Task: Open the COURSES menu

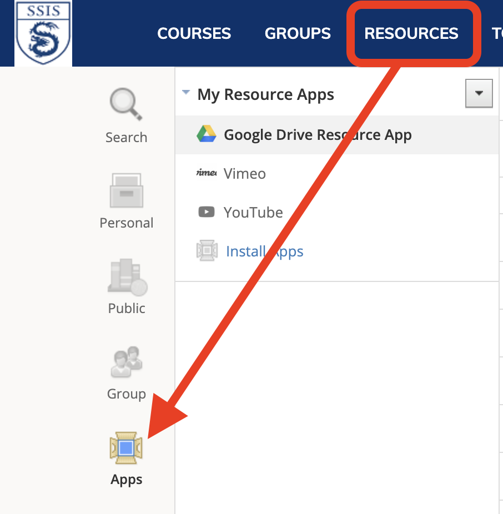Action: pyautogui.click(x=194, y=33)
